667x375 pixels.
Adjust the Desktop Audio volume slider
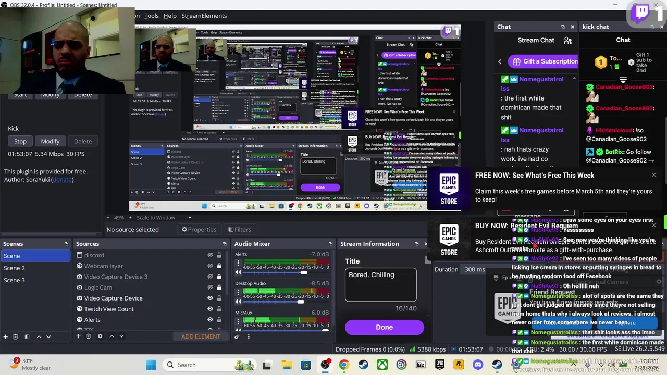click(301, 302)
